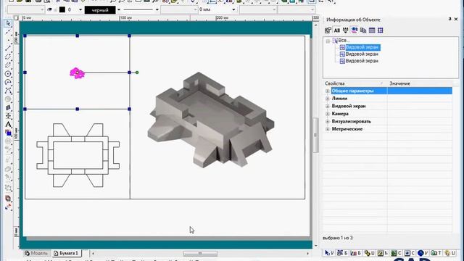Expand the Линии property group
This screenshot has width=464, height=261.
[x=327, y=99]
